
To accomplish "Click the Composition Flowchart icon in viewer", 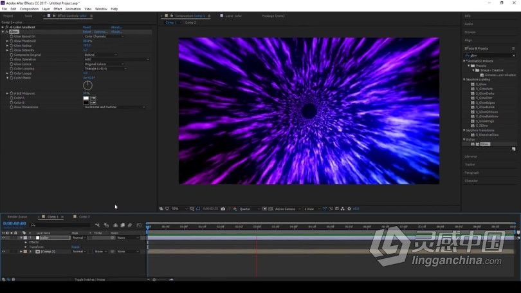I will pos(343,209).
